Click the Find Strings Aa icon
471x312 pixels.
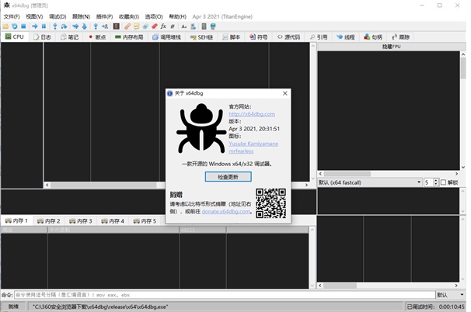click(184, 26)
